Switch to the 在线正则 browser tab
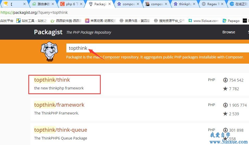Image resolution: width=249 pixels, height=145 pixels. (x=239, y=4)
